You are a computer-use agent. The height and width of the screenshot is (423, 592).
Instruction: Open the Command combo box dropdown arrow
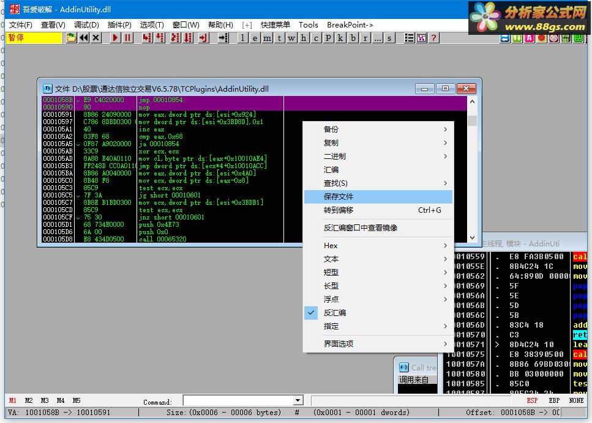(x=298, y=400)
